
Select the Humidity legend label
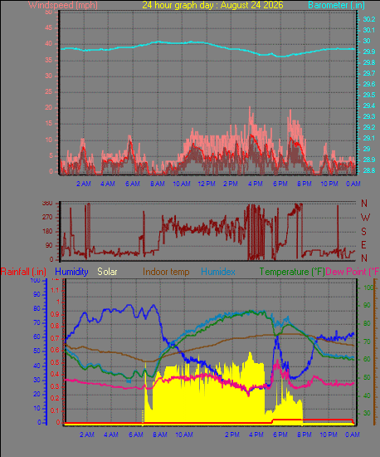tap(71, 272)
